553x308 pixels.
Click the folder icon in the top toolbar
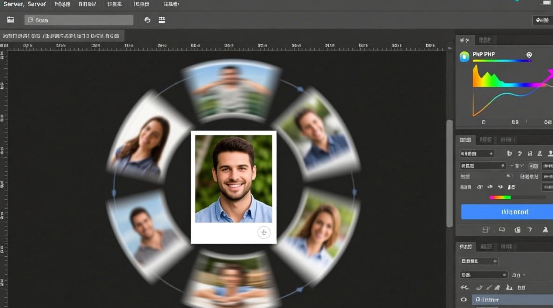click(x=11, y=20)
